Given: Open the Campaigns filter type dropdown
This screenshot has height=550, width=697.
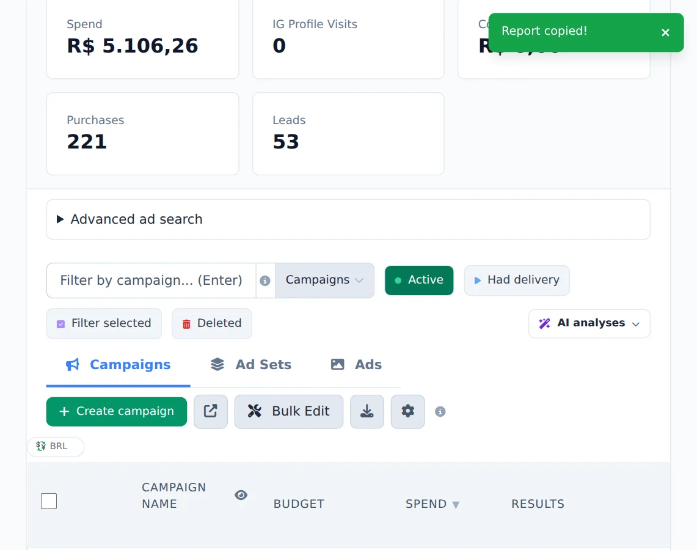Looking at the screenshot, I should point(324,280).
